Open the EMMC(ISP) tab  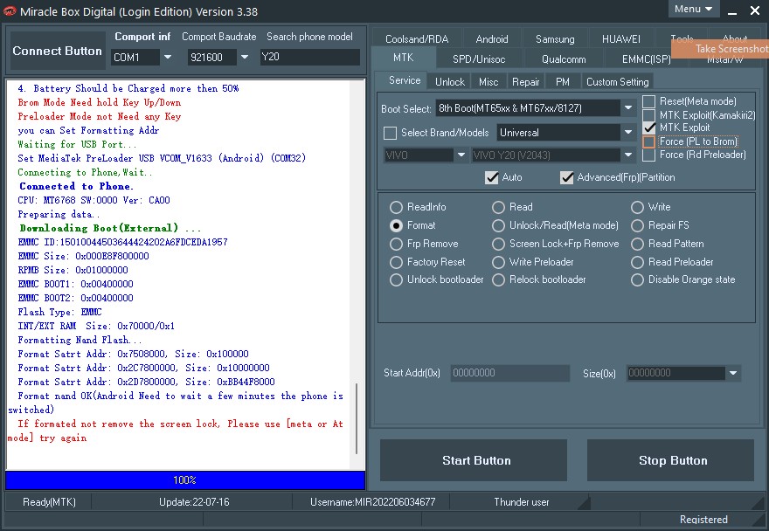(x=647, y=59)
